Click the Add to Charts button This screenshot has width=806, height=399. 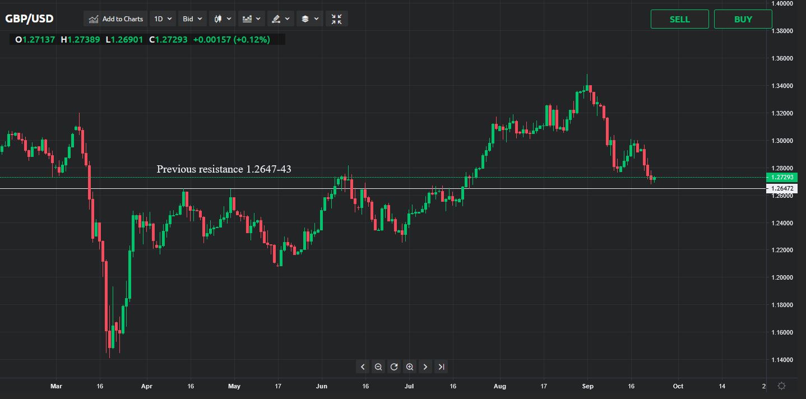[116, 18]
